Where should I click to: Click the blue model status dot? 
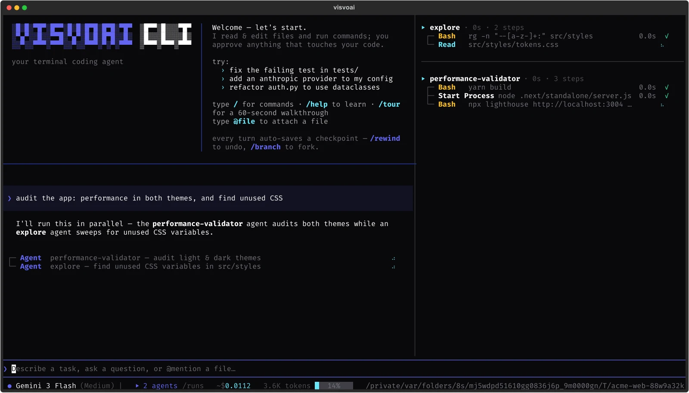tap(9, 386)
